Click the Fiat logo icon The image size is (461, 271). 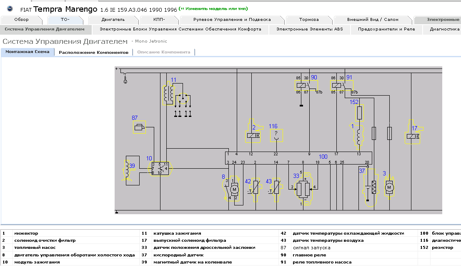(x=10, y=9)
